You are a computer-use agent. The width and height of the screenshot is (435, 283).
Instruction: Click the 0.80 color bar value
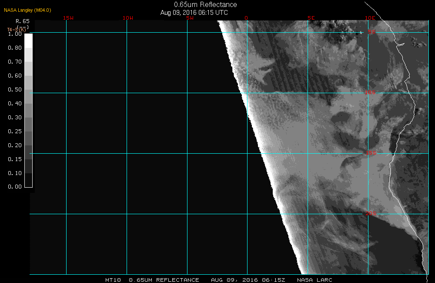[15, 48]
